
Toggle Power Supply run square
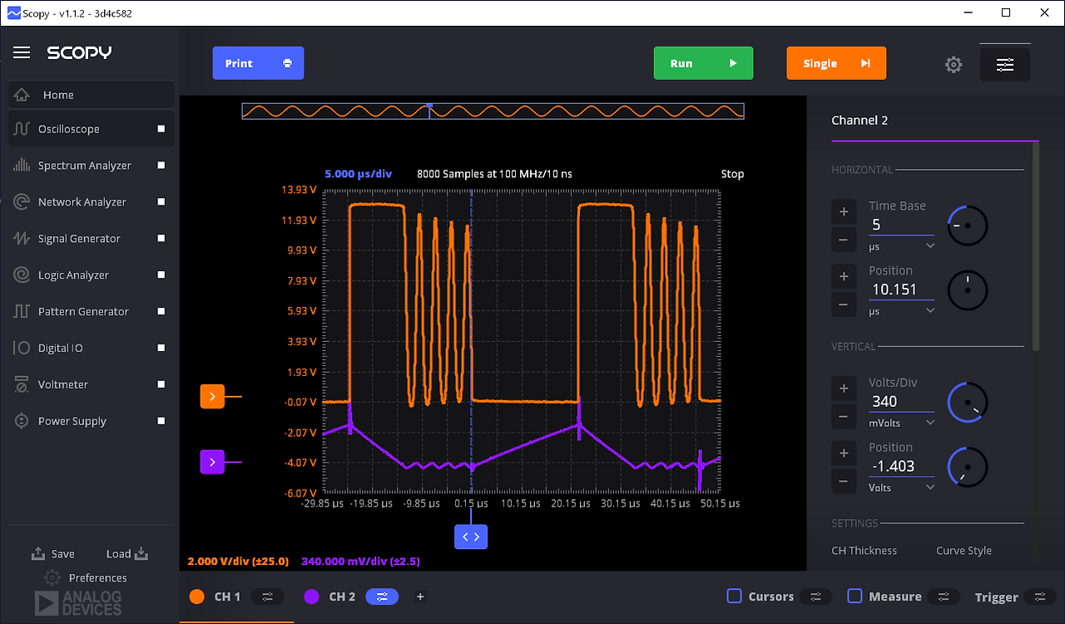pos(161,422)
